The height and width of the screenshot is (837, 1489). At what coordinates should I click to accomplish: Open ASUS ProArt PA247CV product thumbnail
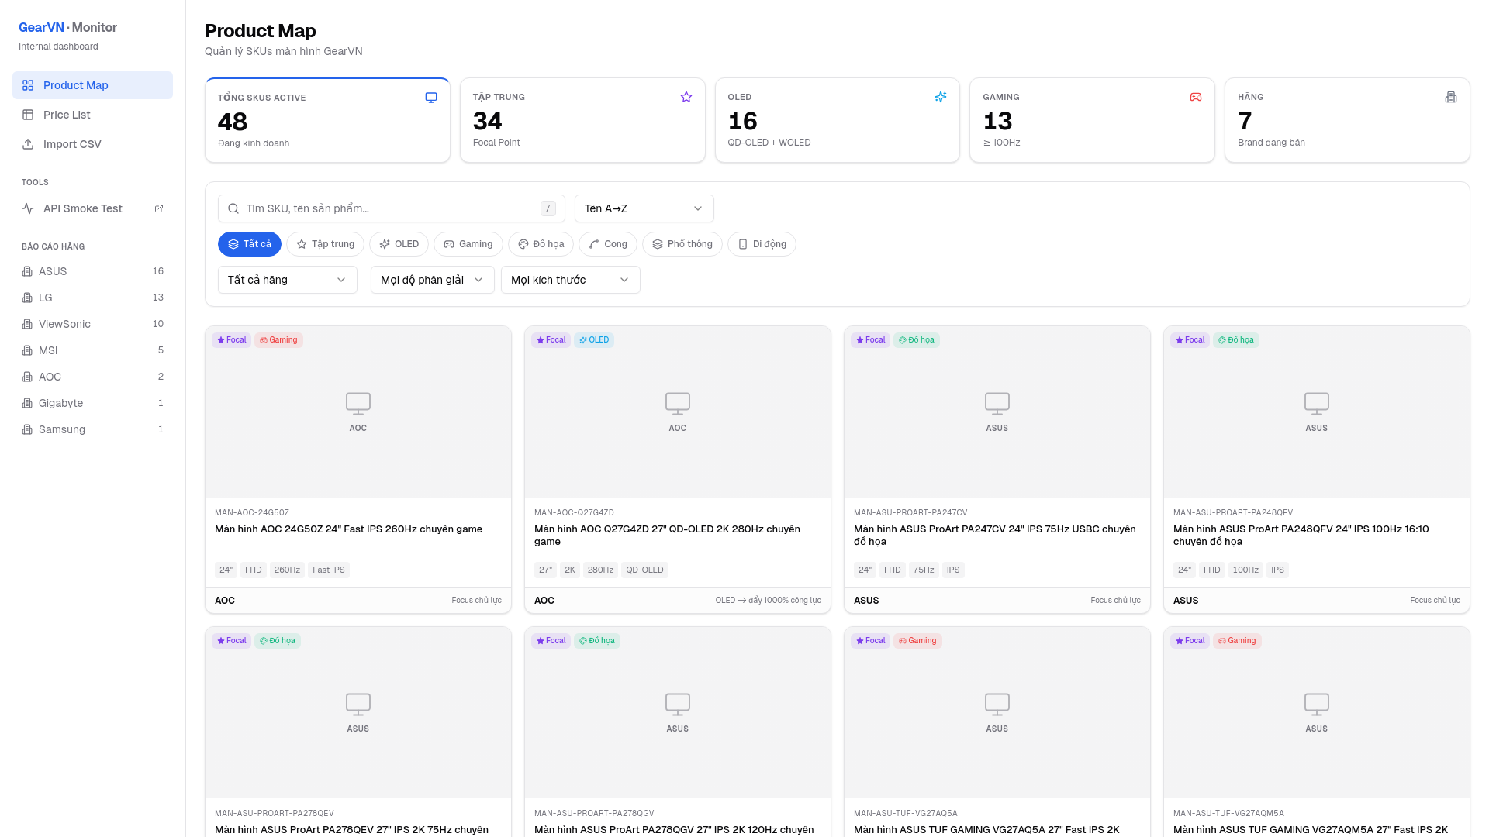[x=997, y=412]
